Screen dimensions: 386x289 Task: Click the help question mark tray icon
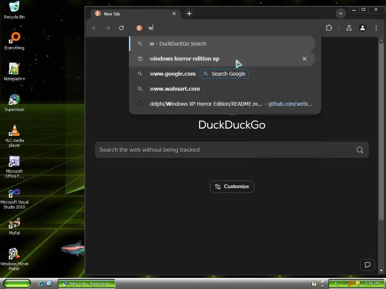click(x=314, y=284)
